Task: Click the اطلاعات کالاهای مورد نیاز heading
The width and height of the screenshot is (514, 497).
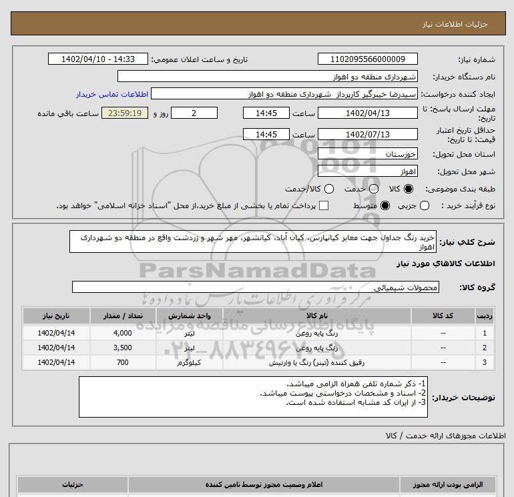Action: pyautogui.click(x=446, y=264)
